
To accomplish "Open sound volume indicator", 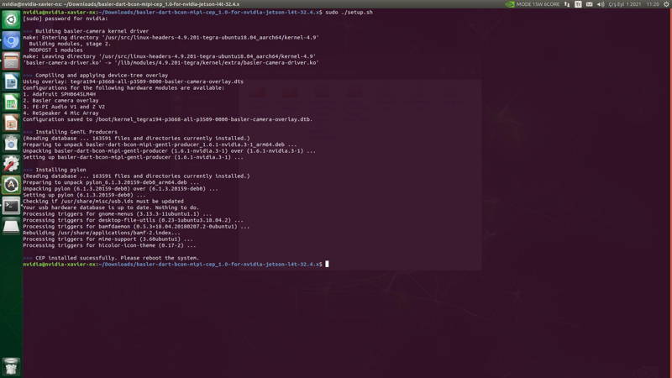I will [x=601, y=4].
